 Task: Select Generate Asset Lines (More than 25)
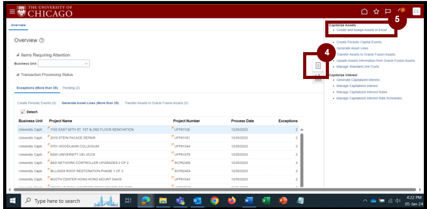point(90,103)
